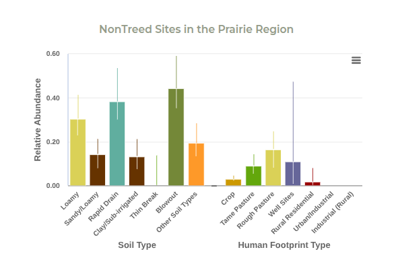Select the olive green Blowout bar

(176, 137)
